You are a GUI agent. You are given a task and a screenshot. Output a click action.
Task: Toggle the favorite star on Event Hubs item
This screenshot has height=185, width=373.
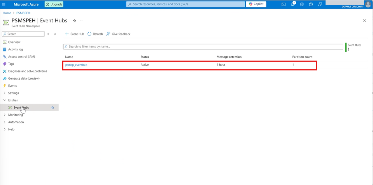[x=53, y=107]
